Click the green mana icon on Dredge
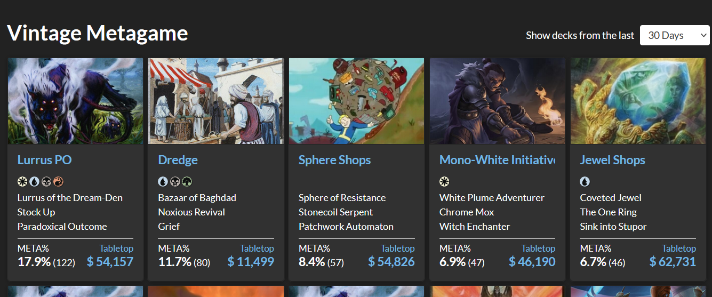This screenshot has height=297, width=712. point(187,182)
